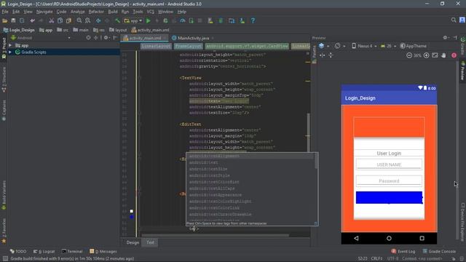466x262 pixels.
Task: Switch to MainActivity.java tab
Action: pos(193,38)
